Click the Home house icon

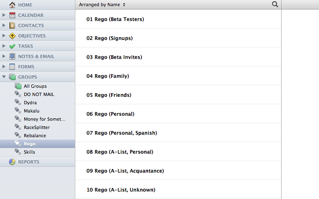click(12, 5)
